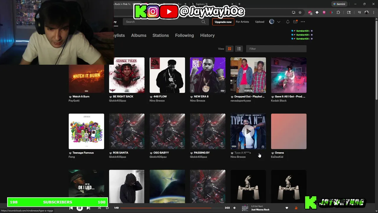
Task: Seek on the orange playback progress bar
Action: (172, 208)
